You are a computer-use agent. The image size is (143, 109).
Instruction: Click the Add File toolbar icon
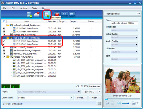point(29,15)
